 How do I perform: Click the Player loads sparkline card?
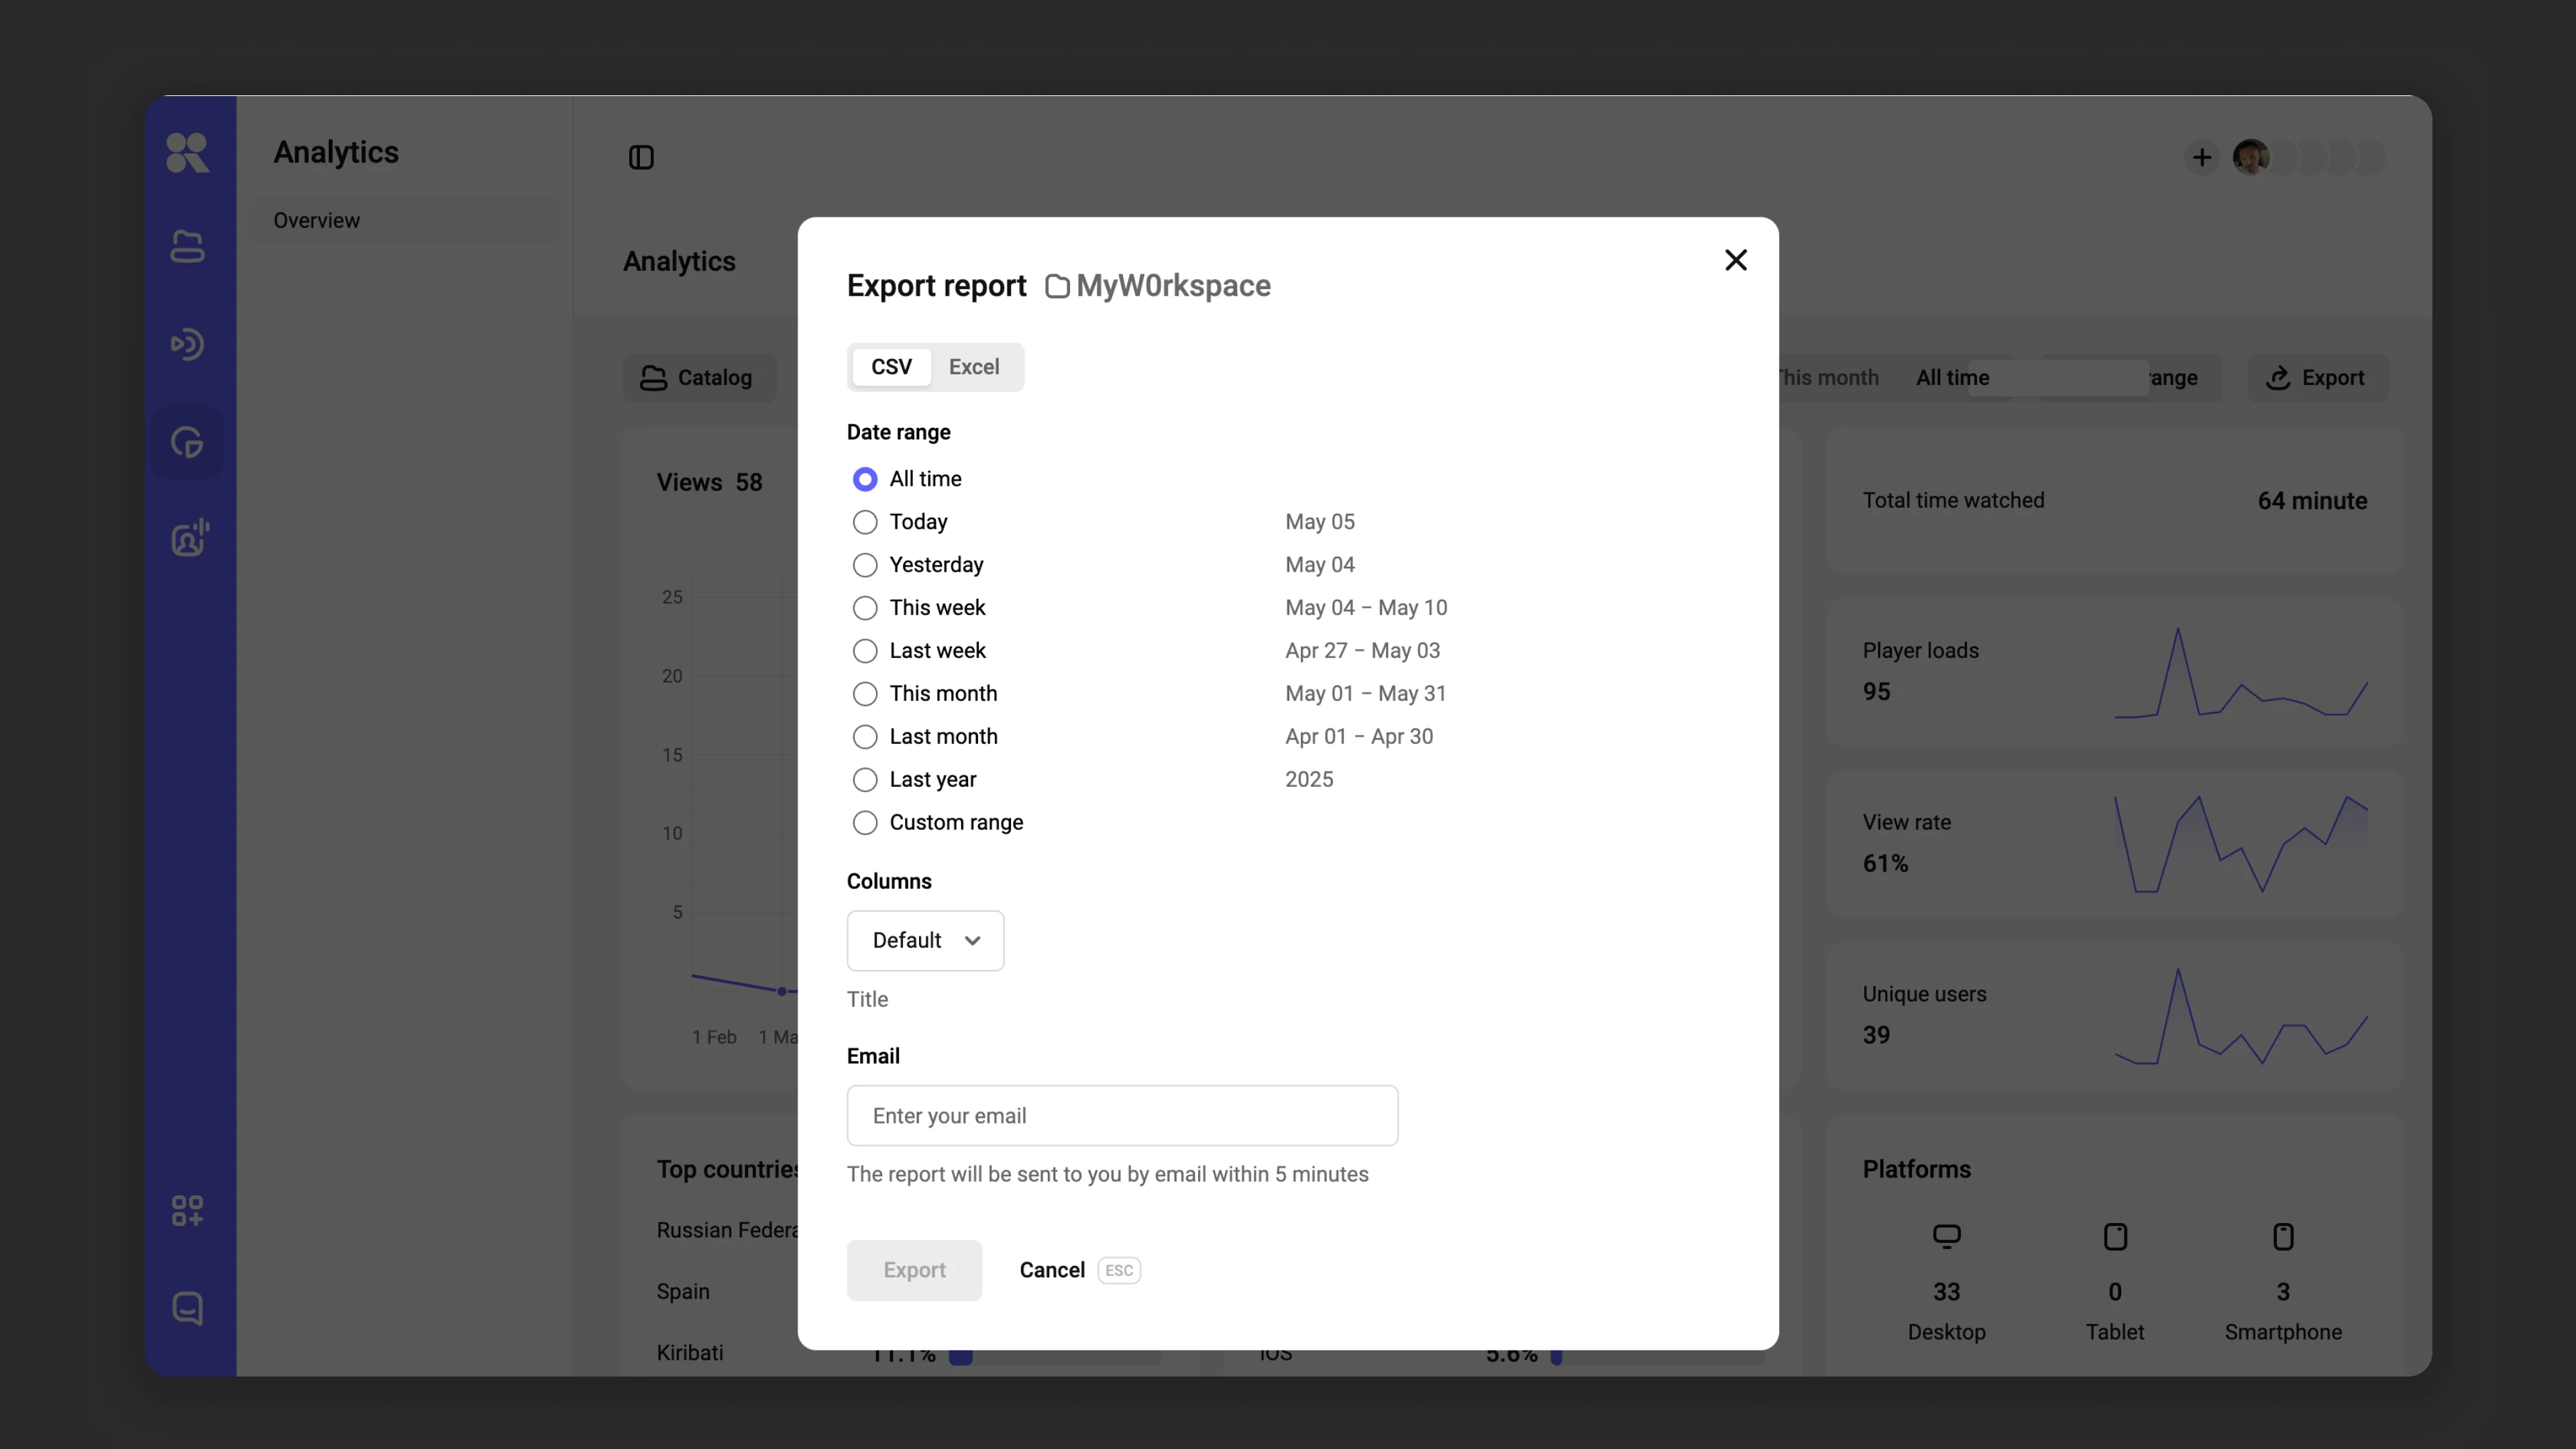point(2114,672)
